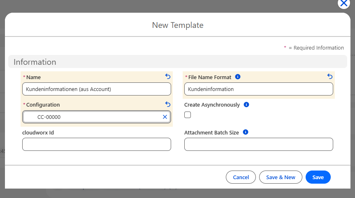Focus the Attachment Batch Size field
The height and width of the screenshot is (198, 355).
(x=258, y=144)
